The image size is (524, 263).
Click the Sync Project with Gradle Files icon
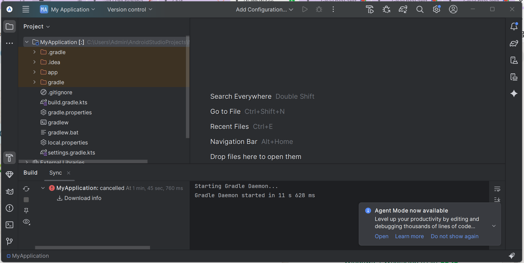(403, 9)
